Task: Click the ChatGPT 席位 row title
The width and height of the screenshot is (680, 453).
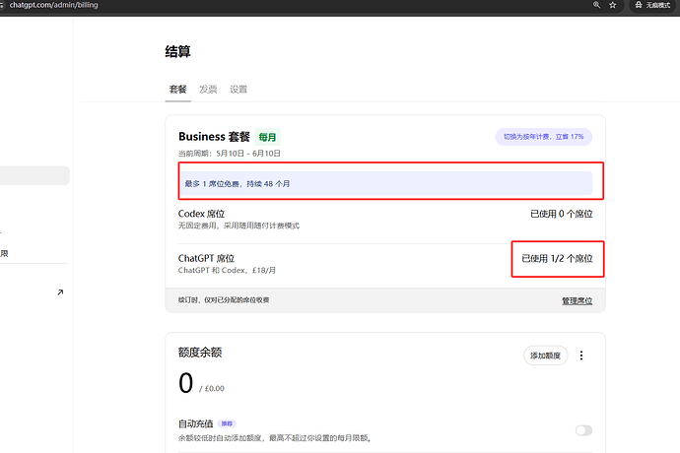Action: pos(206,258)
